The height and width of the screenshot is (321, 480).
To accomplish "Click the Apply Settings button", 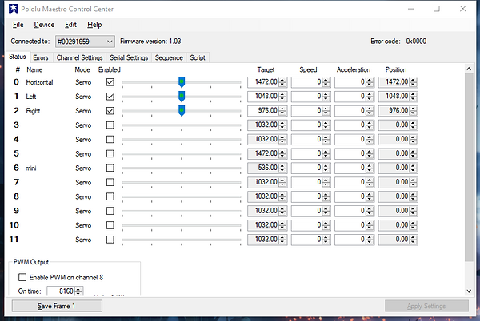I will tap(426, 306).
